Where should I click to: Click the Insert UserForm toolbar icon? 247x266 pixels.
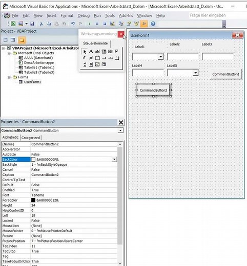click(21, 24)
